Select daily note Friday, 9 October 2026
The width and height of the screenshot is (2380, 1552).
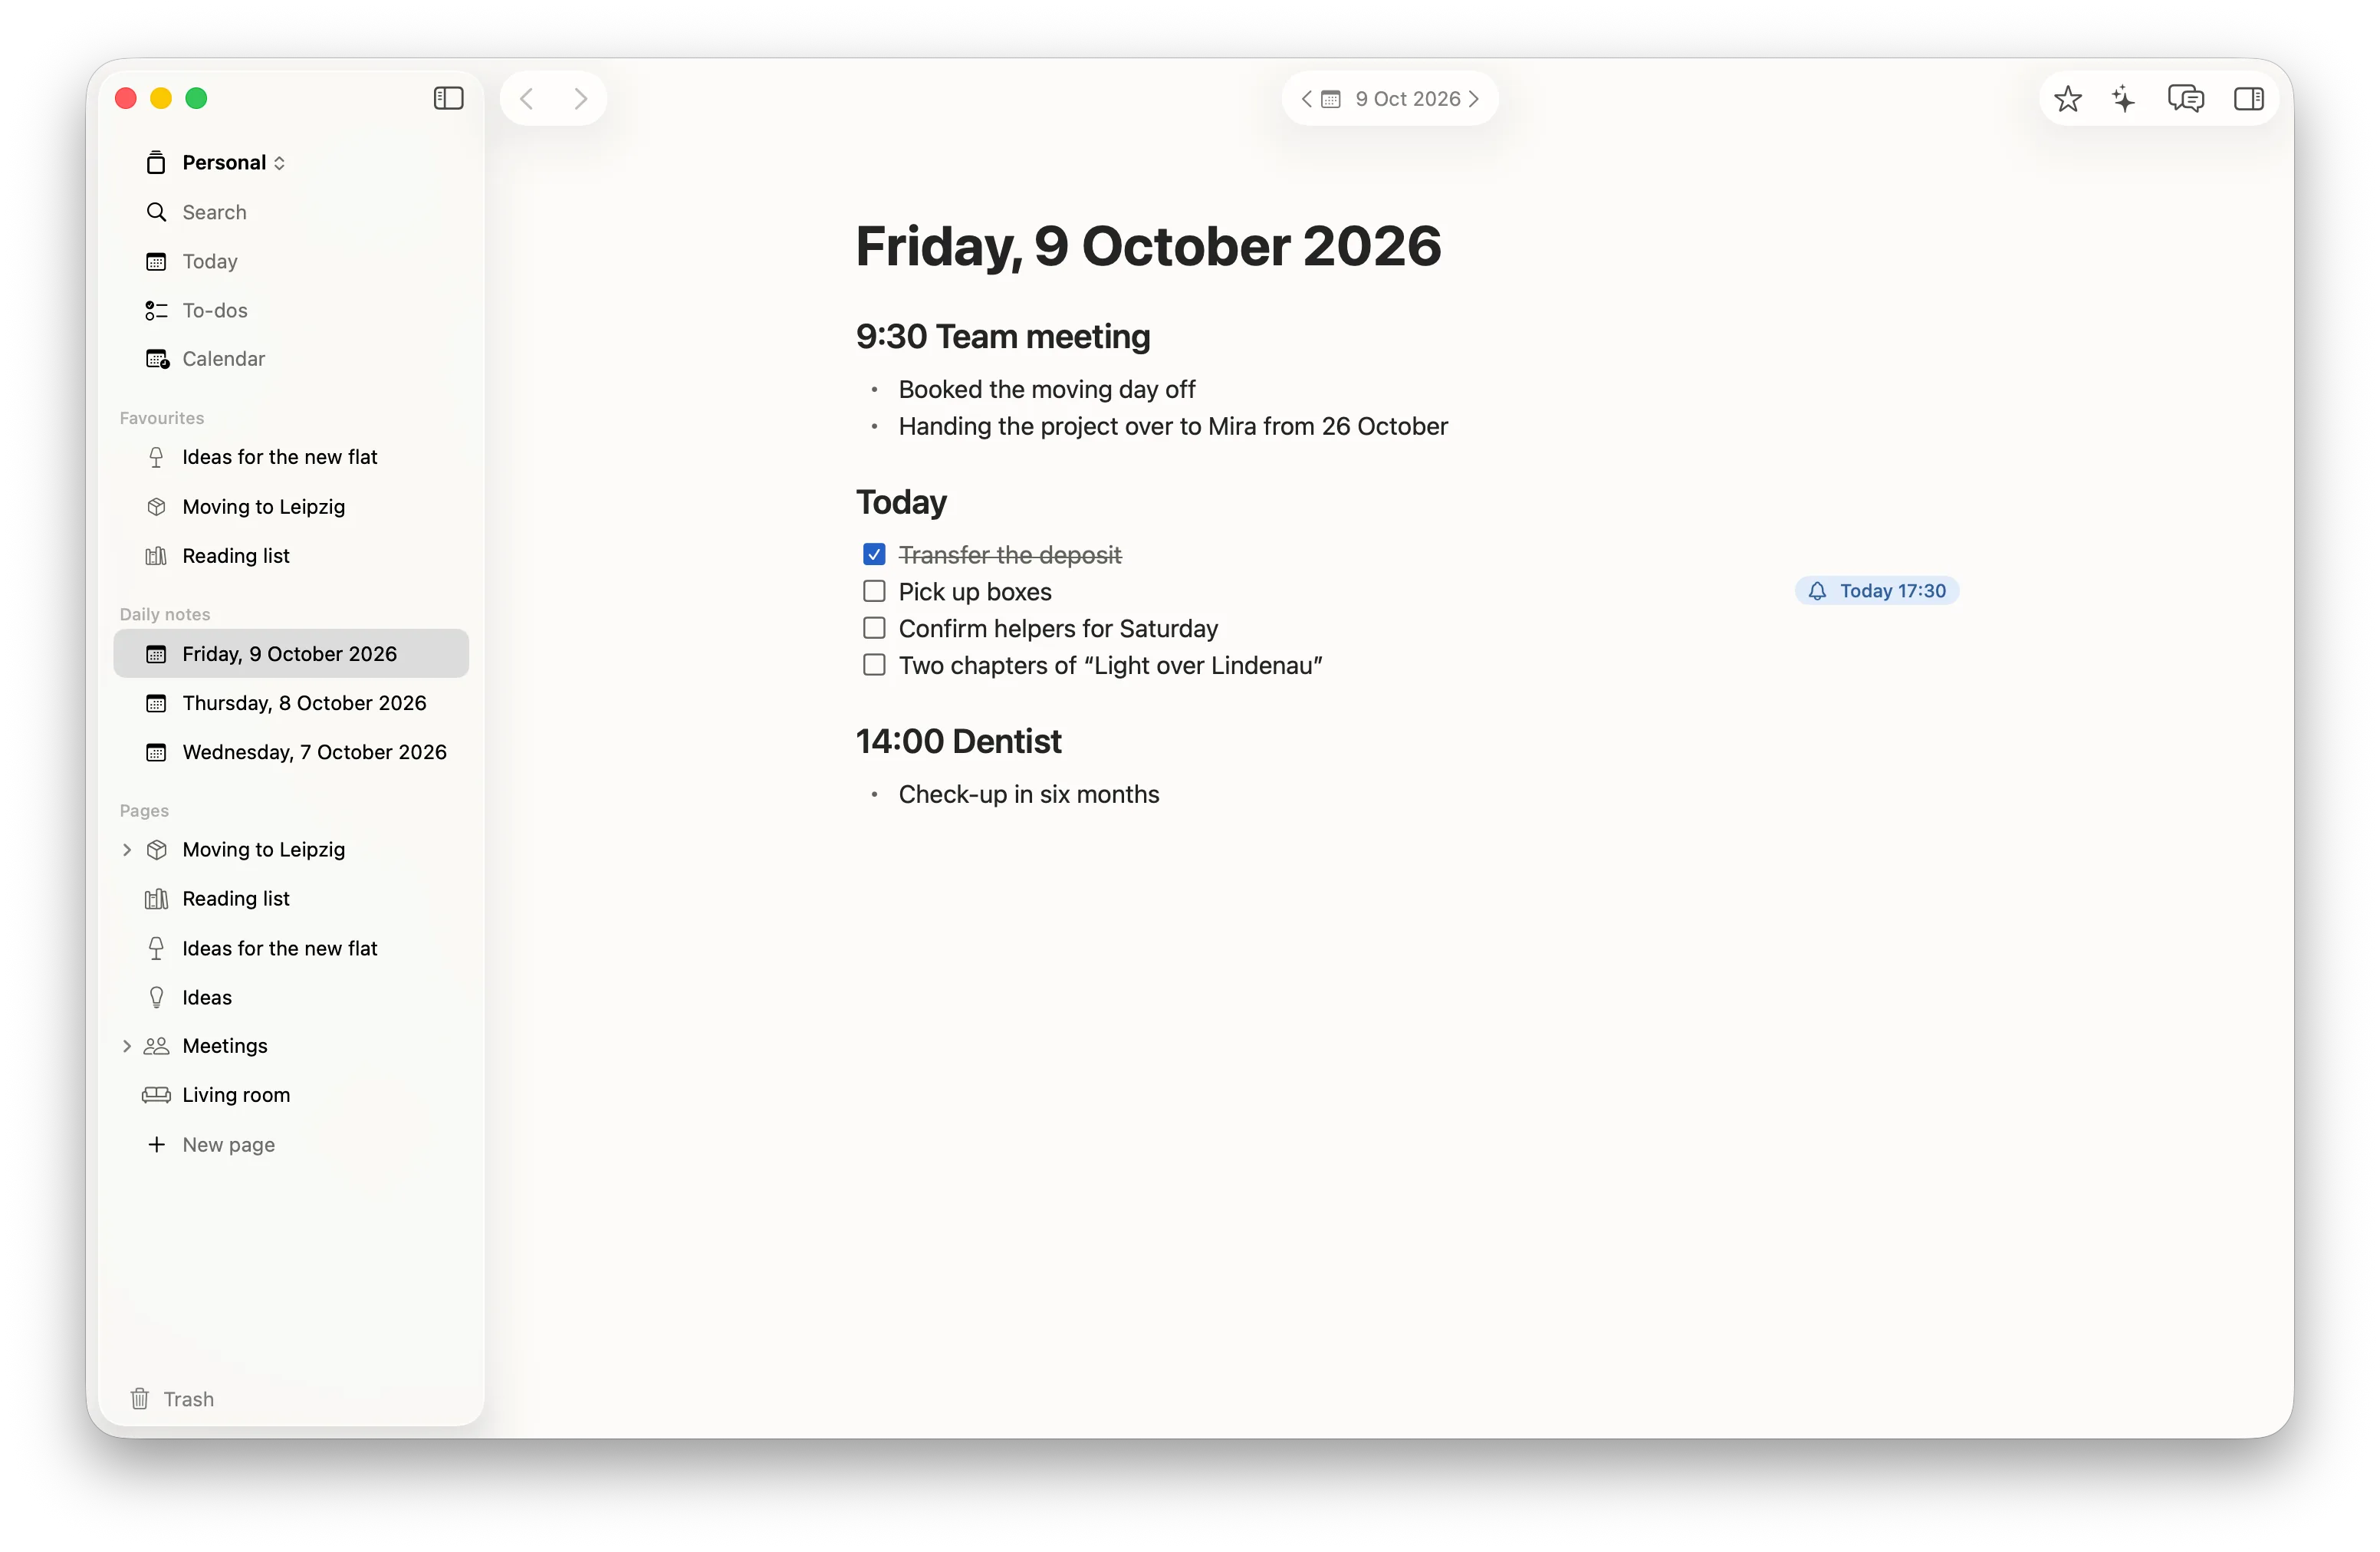click(x=290, y=653)
